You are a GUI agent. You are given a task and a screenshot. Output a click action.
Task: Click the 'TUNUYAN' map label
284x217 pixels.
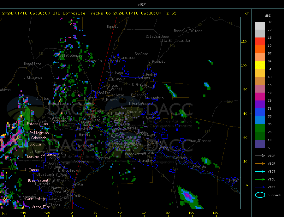point(73,196)
